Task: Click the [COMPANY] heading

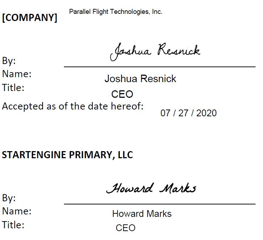Action: (29, 18)
